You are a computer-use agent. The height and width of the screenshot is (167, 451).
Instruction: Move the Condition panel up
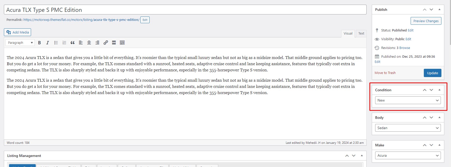coord(425,90)
